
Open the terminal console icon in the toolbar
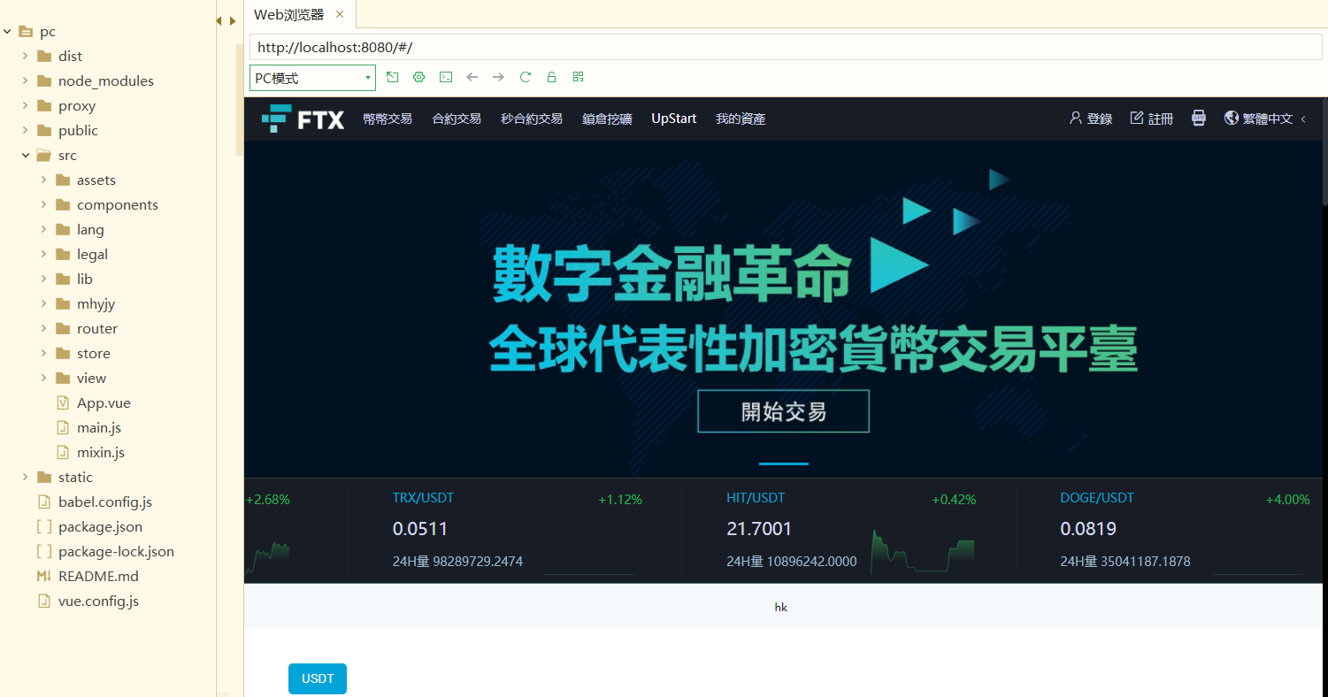click(x=445, y=77)
